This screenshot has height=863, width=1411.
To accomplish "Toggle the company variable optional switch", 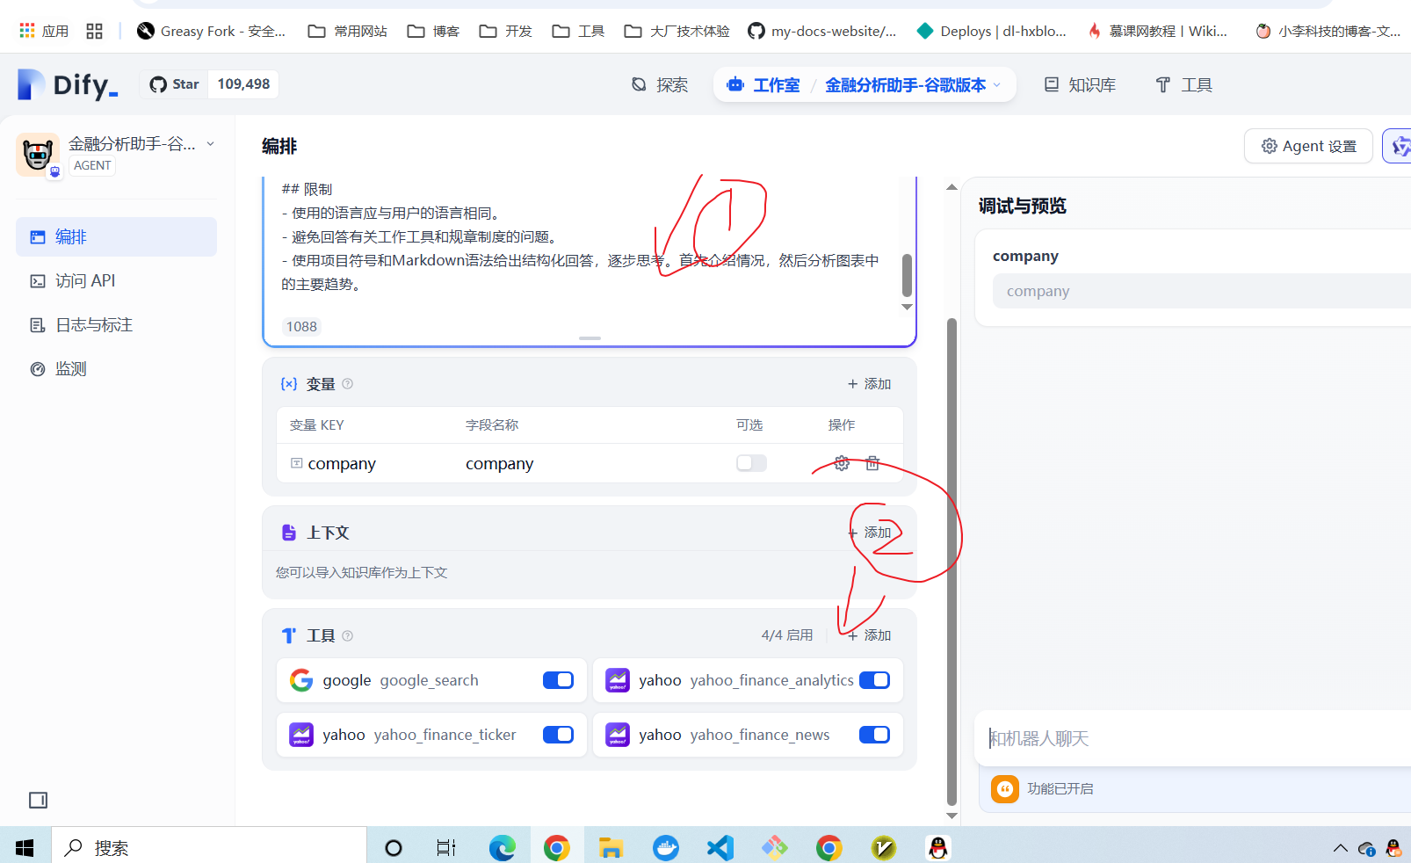I will pyautogui.click(x=751, y=463).
